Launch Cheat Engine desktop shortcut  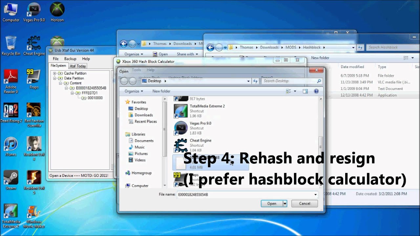[34, 46]
